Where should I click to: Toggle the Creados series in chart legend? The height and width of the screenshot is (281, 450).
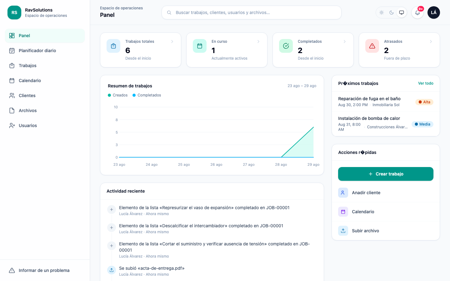pyautogui.click(x=118, y=95)
